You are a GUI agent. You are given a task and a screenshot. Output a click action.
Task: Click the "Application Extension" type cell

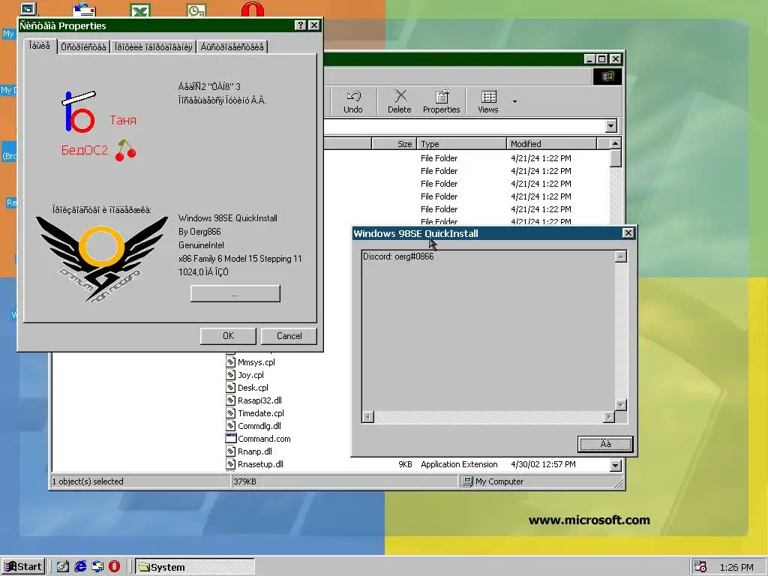pos(459,464)
